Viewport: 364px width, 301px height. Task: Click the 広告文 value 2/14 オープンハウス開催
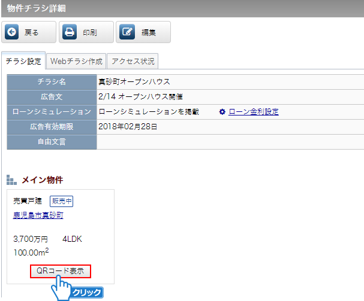pyautogui.click(x=140, y=96)
